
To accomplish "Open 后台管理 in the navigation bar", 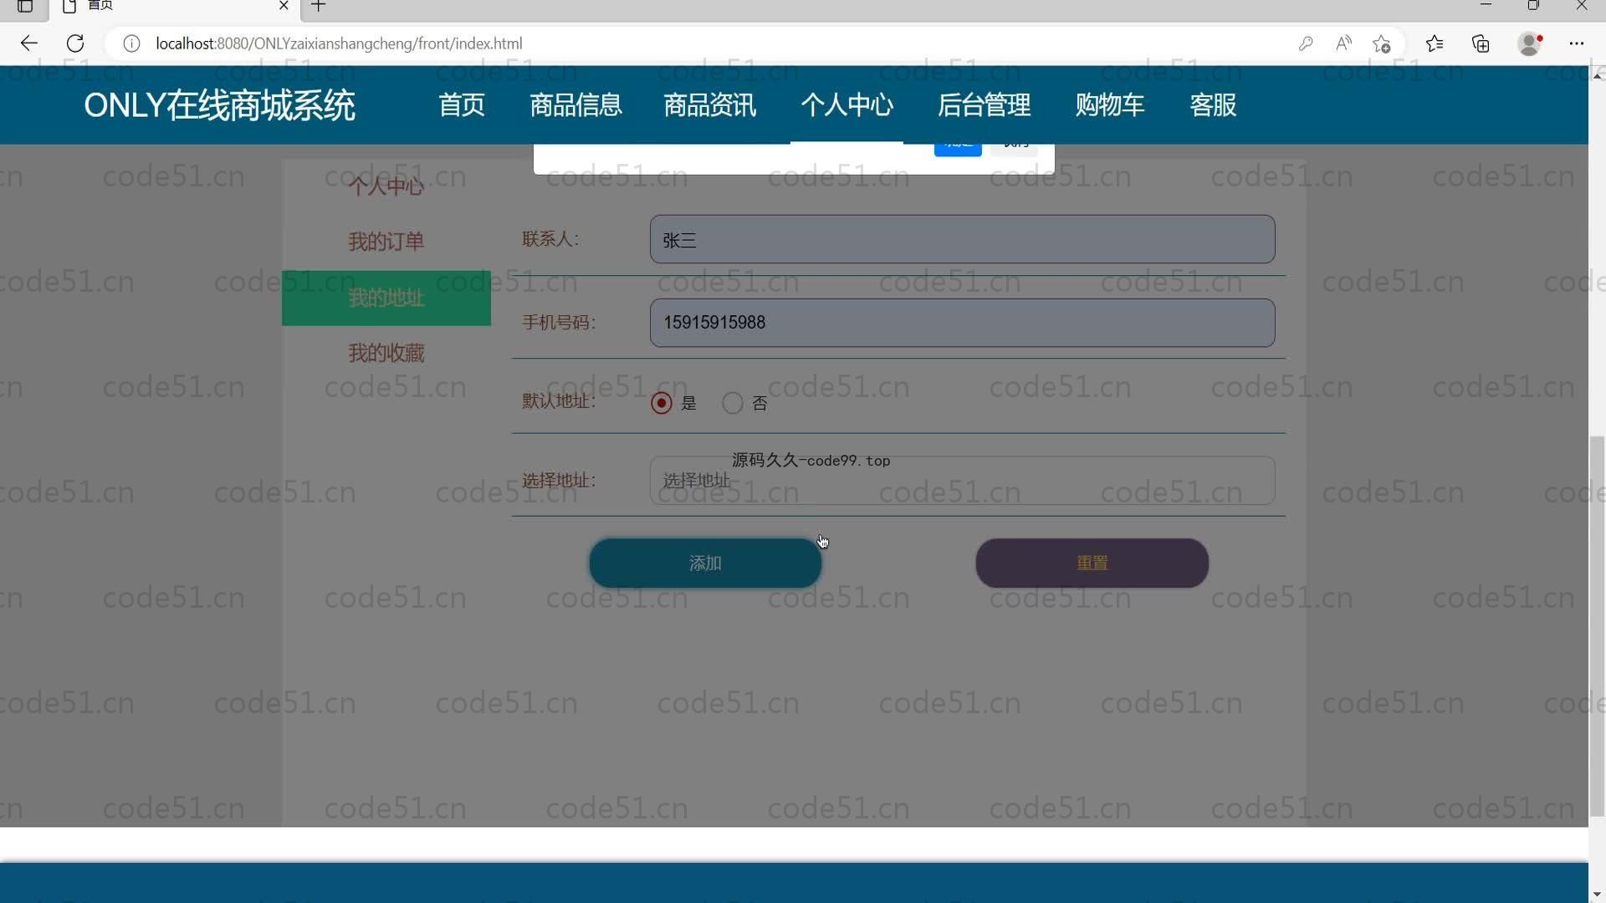I will click(984, 105).
